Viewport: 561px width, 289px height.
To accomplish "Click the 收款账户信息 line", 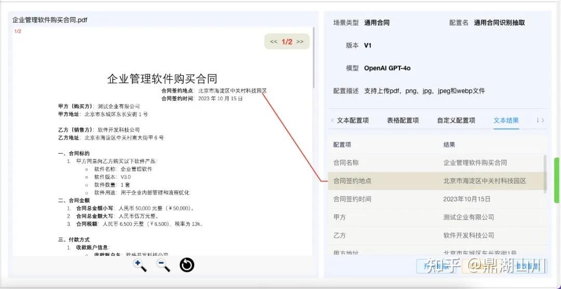I will point(93,247).
